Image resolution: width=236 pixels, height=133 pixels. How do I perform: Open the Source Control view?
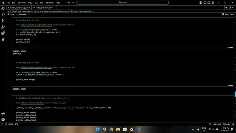[x=3, y=21]
